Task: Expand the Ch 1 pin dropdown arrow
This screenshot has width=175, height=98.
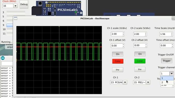Action: [125, 82]
